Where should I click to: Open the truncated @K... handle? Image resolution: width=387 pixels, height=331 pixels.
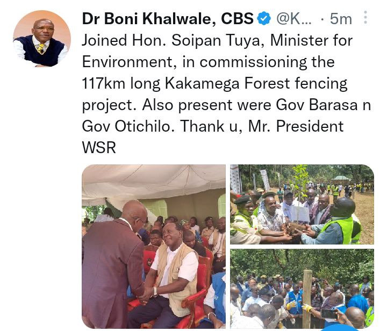tap(293, 18)
